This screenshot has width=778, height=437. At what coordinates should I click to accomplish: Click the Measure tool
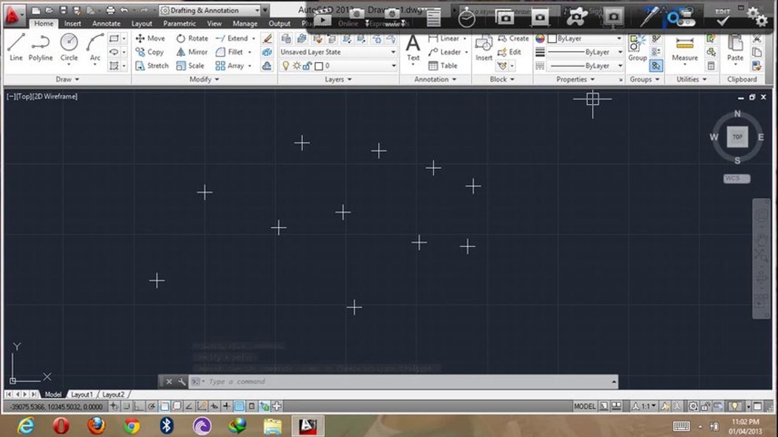[x=685, y=47]
